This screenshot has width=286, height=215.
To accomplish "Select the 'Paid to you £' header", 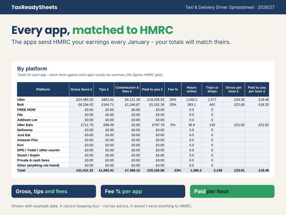I will 152,89.
